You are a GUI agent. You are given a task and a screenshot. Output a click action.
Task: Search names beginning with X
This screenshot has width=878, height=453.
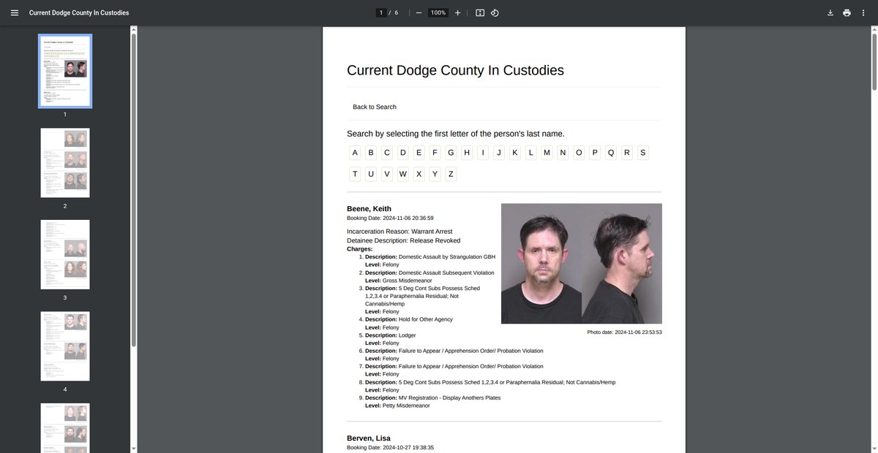419,174
